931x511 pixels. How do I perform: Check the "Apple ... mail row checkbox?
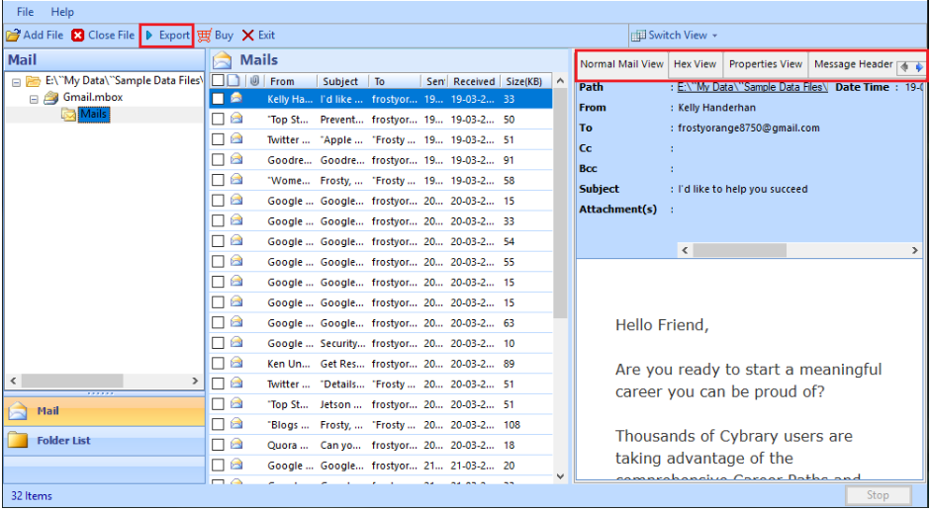click(x=218, y=139)
